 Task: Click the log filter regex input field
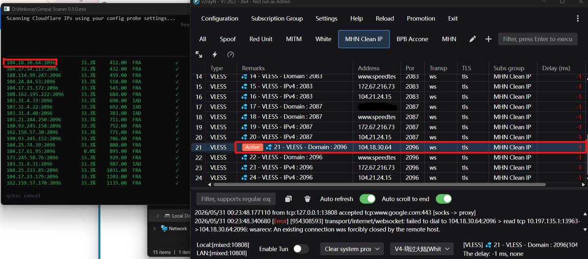236,199
